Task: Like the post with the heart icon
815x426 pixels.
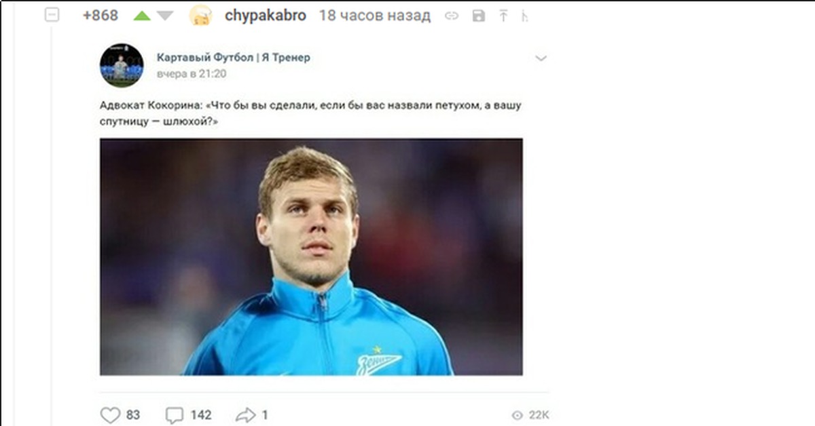Action: [110, 414]
